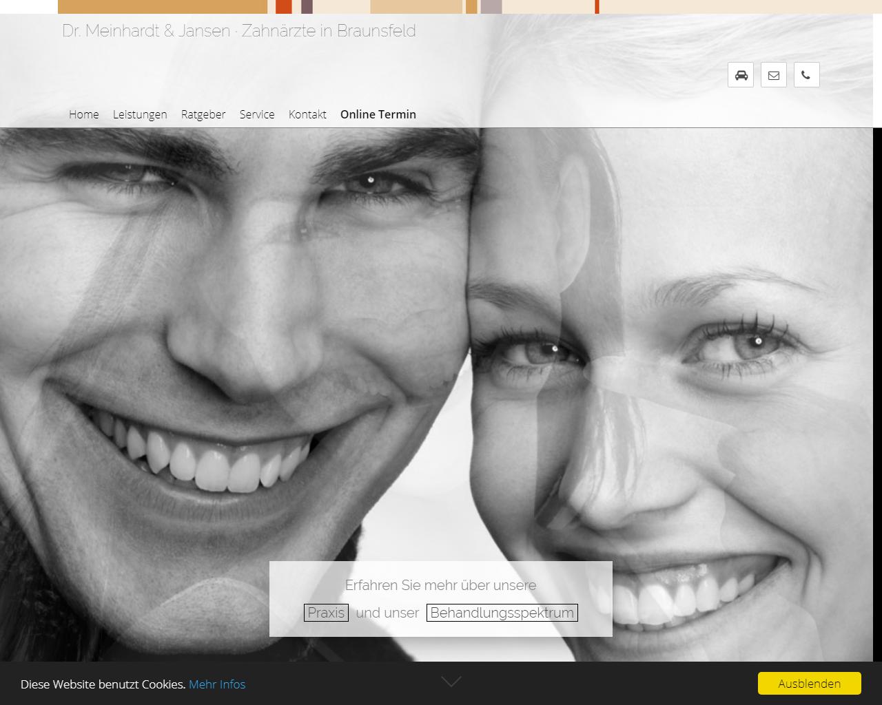Click the phone icon button

click(x=806, y=75)
